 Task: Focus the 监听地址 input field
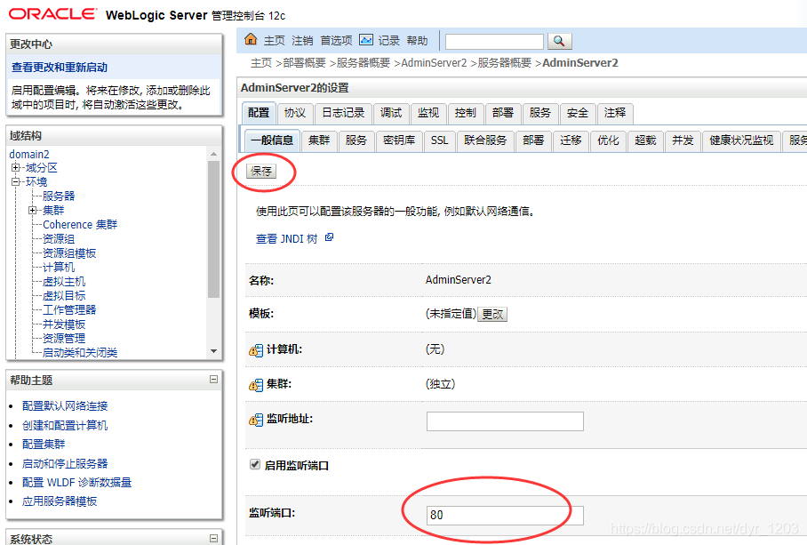pyautogui.click(x=505, y=421)
